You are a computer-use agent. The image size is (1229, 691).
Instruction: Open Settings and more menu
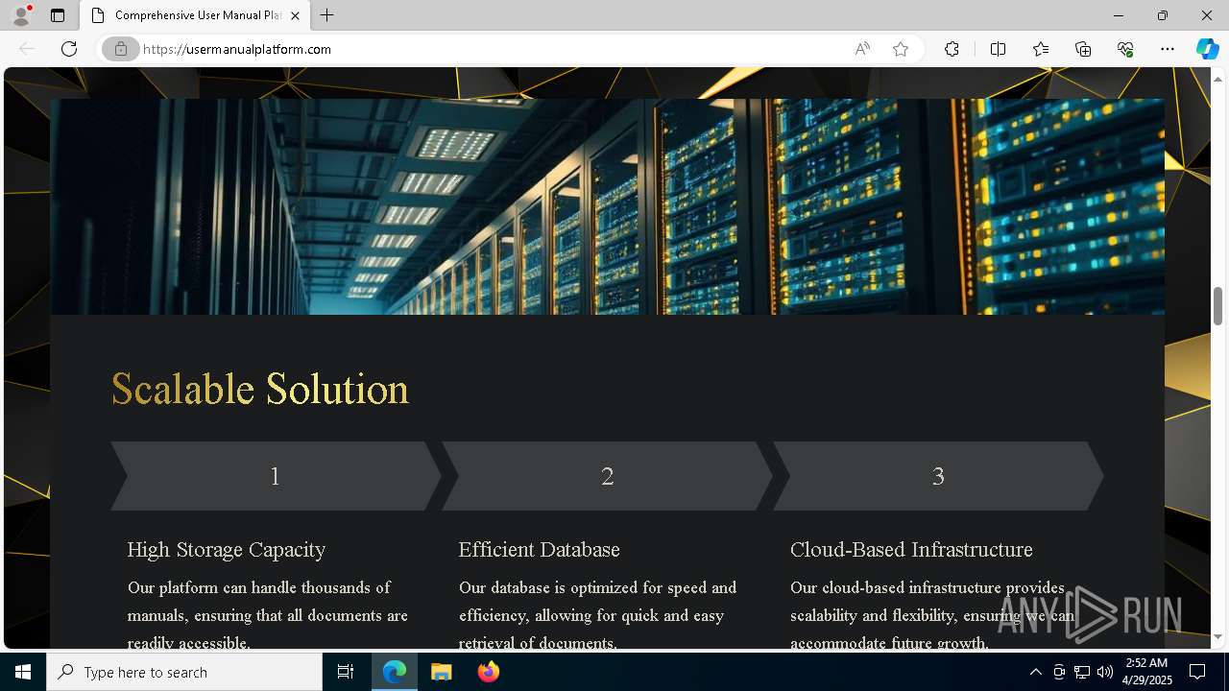click(1168, 49)
